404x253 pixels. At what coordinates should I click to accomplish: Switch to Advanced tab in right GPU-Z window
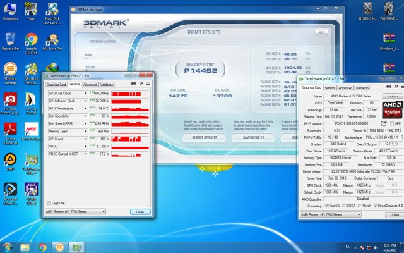pyautogui.click(x=345, y=88)
